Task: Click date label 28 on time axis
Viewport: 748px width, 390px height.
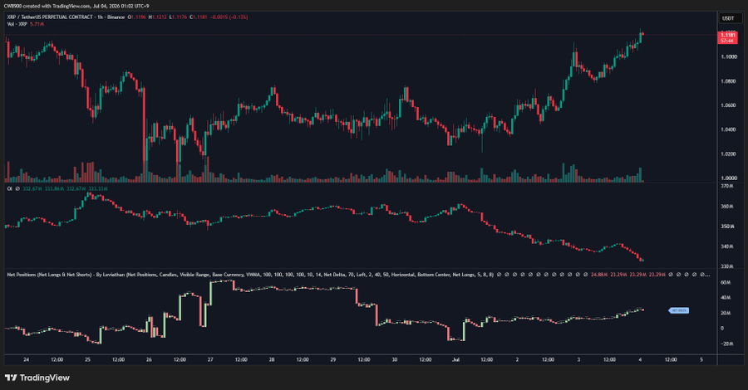Action: coord(272,359)
